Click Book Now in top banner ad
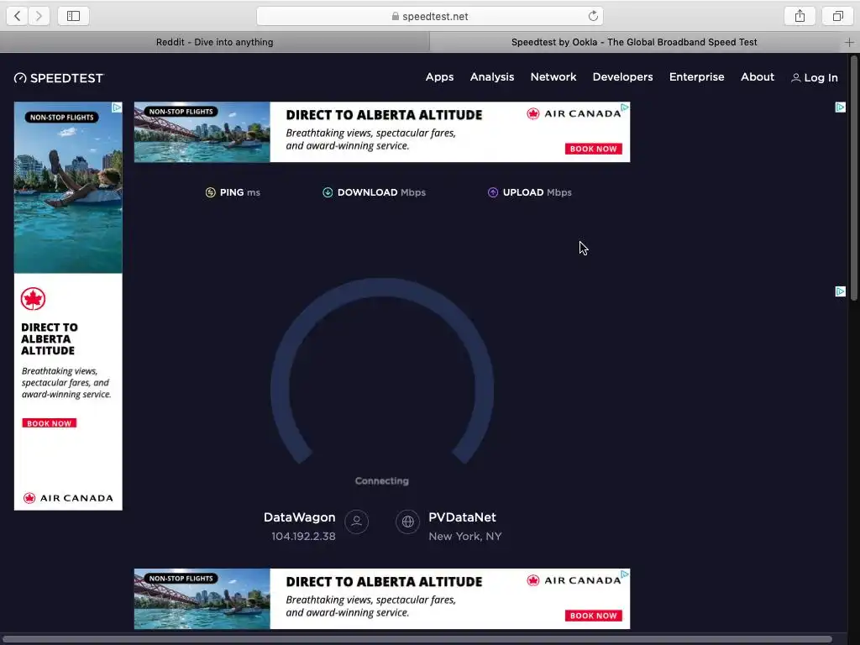The height and width of the screenshot is (645, 860). pos(594,149)
